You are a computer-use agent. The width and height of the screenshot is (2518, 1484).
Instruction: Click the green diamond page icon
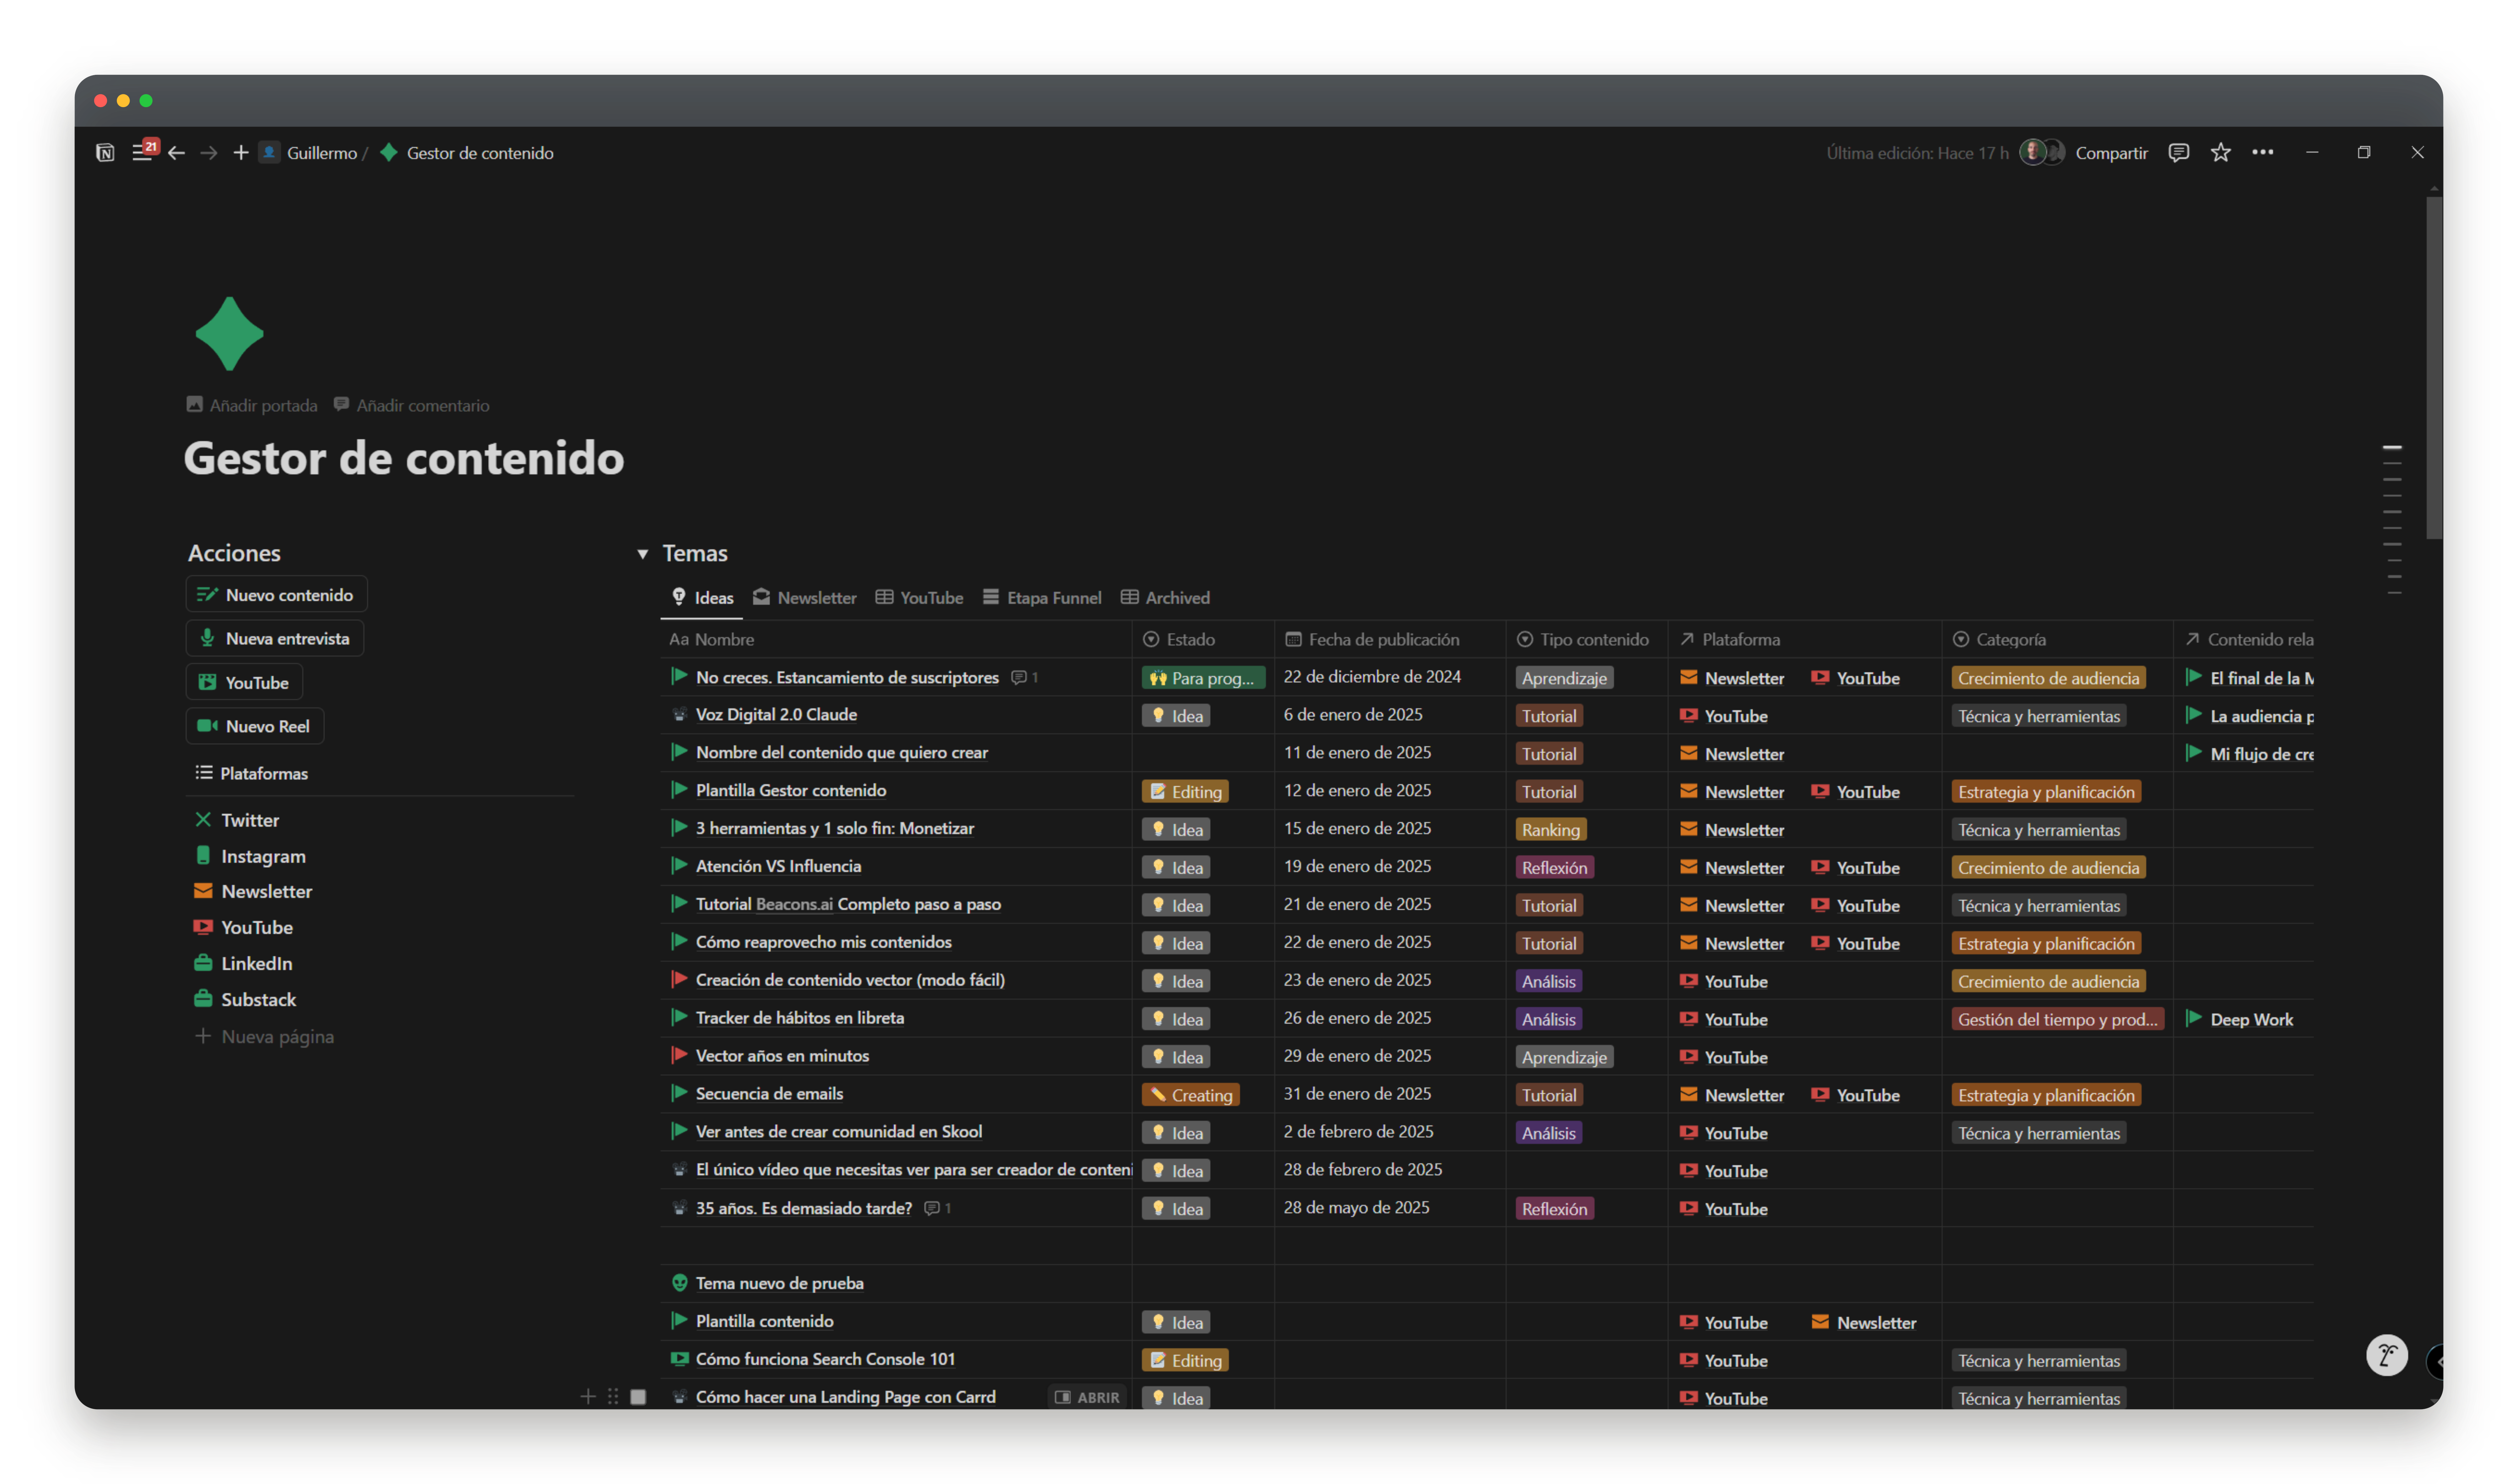pos(230,334)
